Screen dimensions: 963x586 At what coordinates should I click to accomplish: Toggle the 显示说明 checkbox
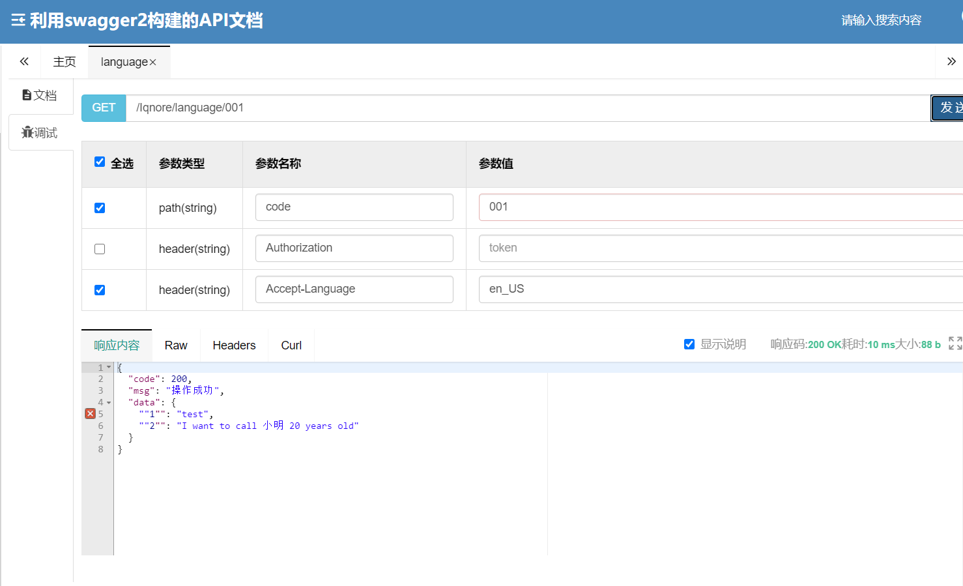[x=689, y=344]
